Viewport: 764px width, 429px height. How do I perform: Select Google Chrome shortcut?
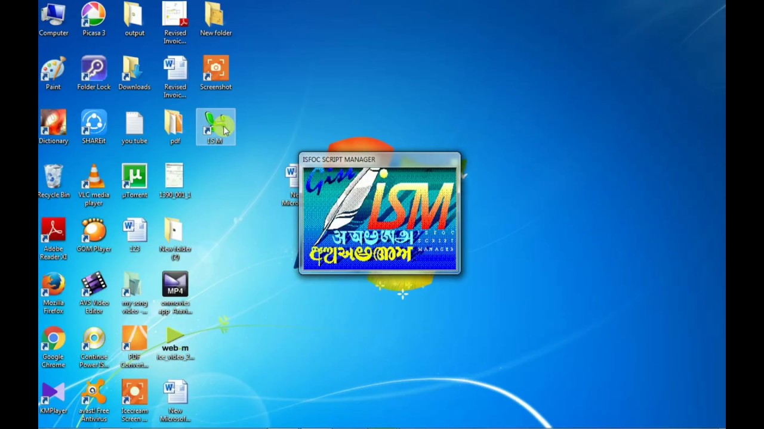53,347
